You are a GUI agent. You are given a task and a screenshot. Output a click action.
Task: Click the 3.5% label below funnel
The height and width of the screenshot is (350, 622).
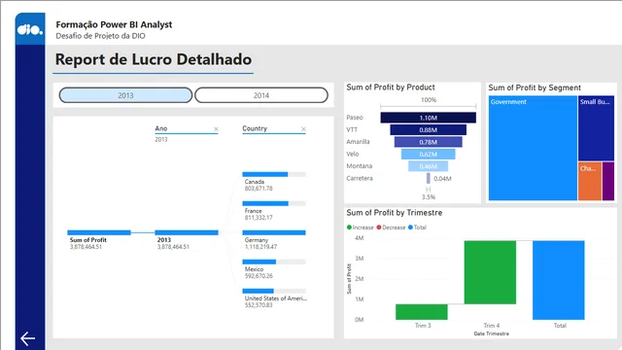pos(429,196)
